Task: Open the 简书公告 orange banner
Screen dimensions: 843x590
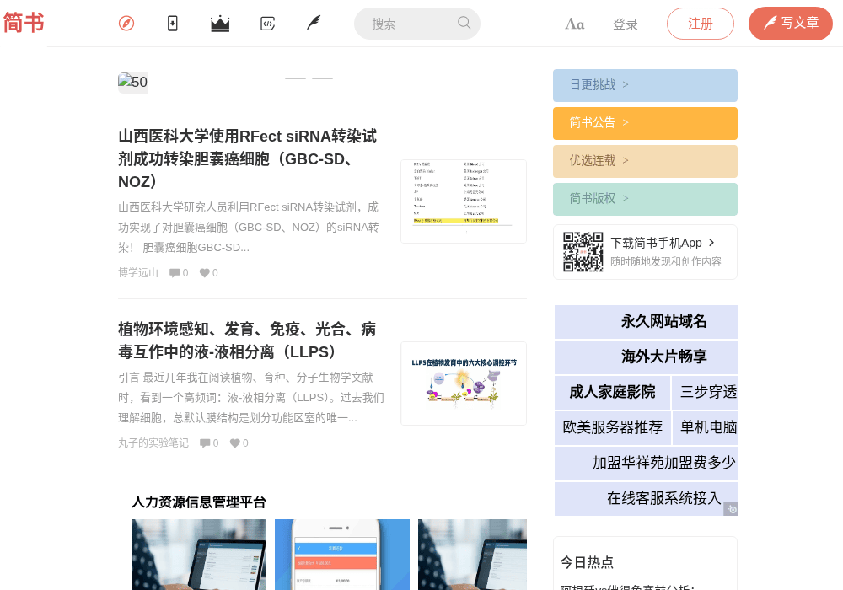Action: tap(645, 124)
